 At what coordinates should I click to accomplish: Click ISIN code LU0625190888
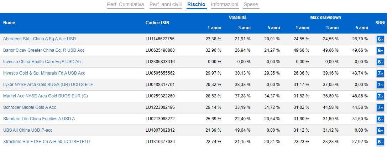[x=160, y=50]
